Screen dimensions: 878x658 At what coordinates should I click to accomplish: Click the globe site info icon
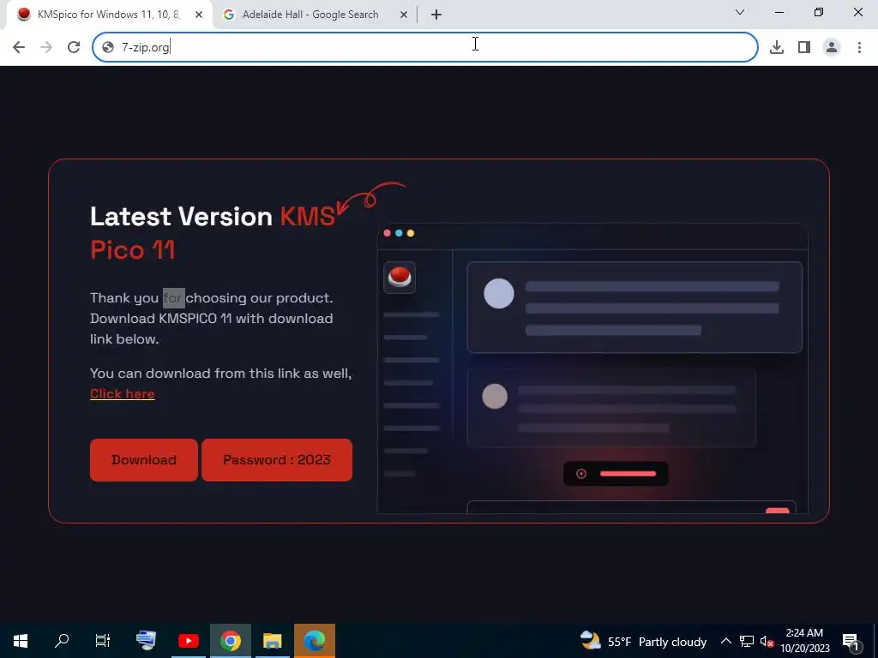[108, 47]
